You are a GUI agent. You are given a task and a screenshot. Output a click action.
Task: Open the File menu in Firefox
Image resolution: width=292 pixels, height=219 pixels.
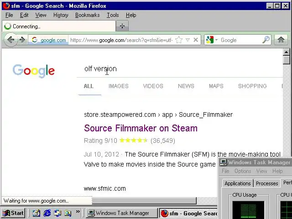pyautogui.click(x=9, y=15)
